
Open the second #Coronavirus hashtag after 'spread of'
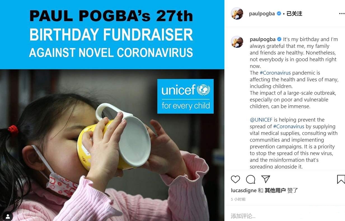pos(289,127)
